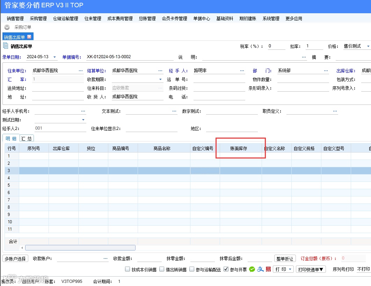Select row number 5 in the grid
The height and width of the screenshot is (286, 371).
pos(12,185)
